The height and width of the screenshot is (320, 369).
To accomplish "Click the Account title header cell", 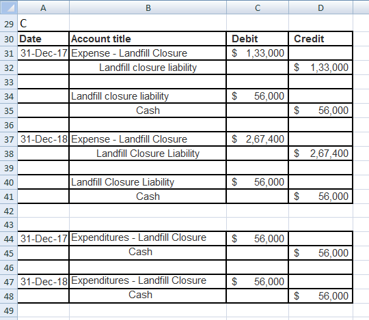I will point(148,39).
